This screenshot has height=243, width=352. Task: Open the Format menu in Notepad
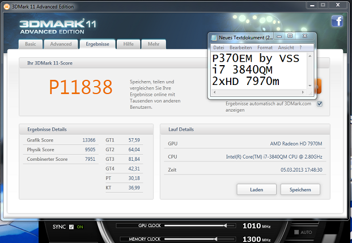(x=265, y=48)
